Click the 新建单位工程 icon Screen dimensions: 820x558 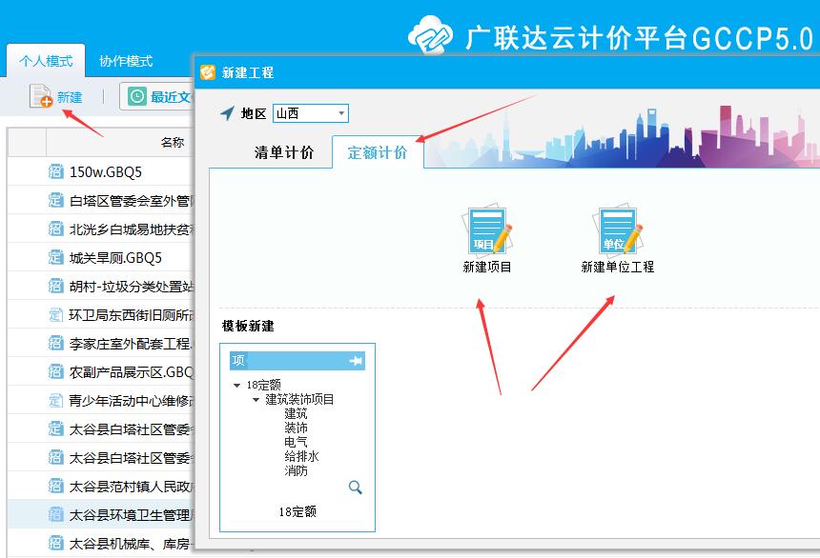tap(618, 230)
